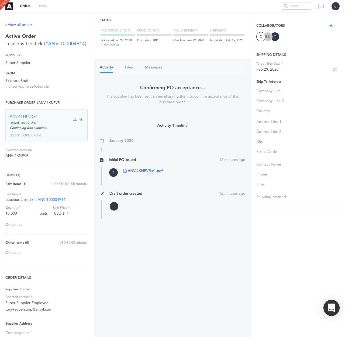Open the messages chat bubble in the header
The height and width of the screenshot is (337, 345).
pyautogui.click(x=321, y=6)
